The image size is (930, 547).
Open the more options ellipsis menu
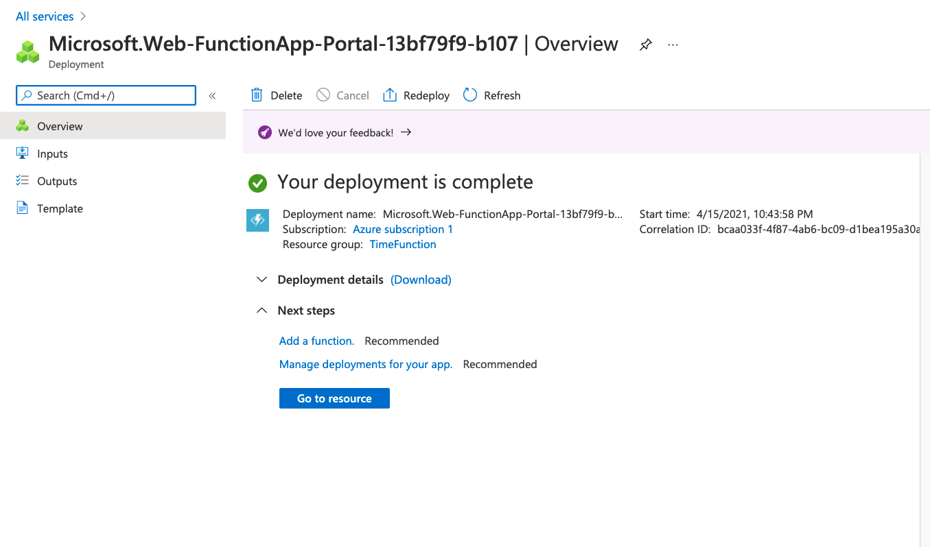[673, 45]
